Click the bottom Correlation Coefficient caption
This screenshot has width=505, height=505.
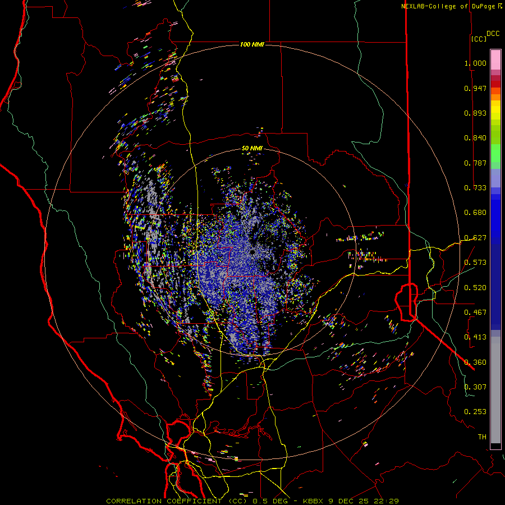[252, 501]
